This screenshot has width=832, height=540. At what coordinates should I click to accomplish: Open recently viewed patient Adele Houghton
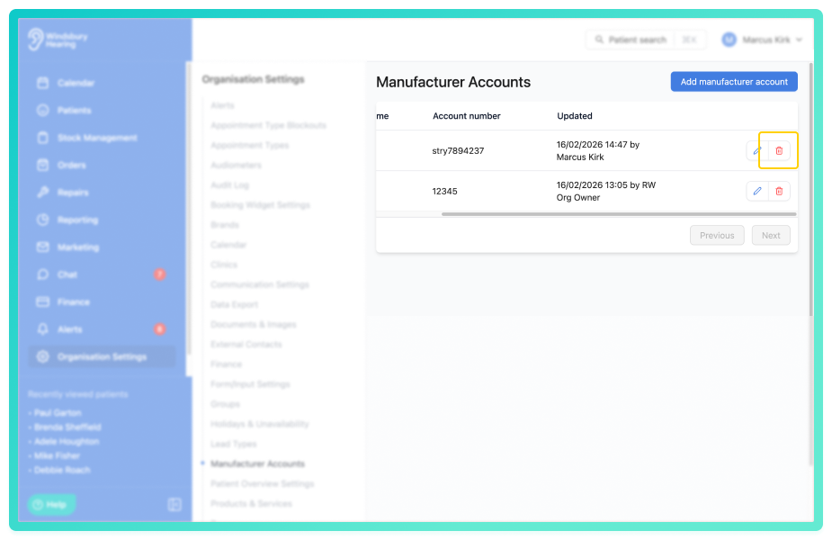pos(67,441)
